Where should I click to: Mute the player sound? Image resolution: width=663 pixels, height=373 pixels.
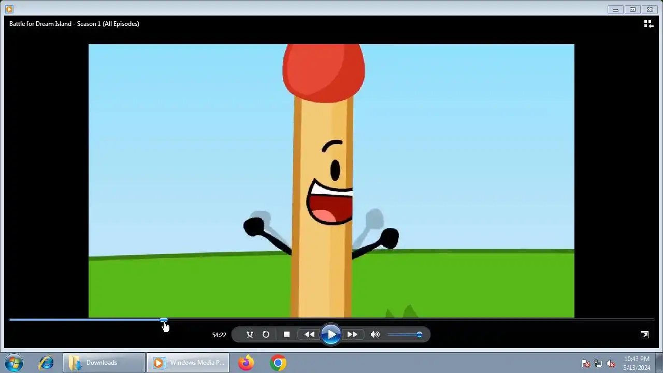tap(375, 335)
